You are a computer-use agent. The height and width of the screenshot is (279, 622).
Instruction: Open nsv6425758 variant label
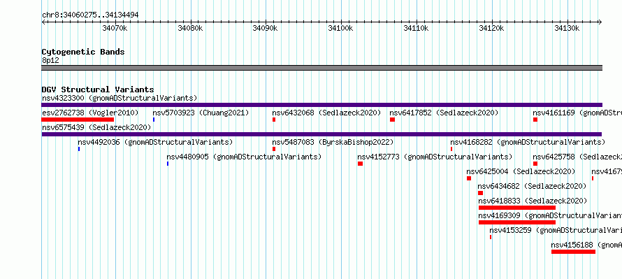point(577,157)
